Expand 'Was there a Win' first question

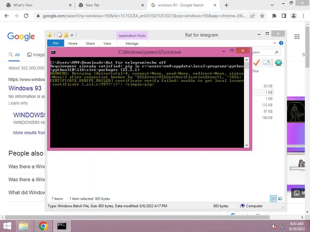[x=27, y=166]
